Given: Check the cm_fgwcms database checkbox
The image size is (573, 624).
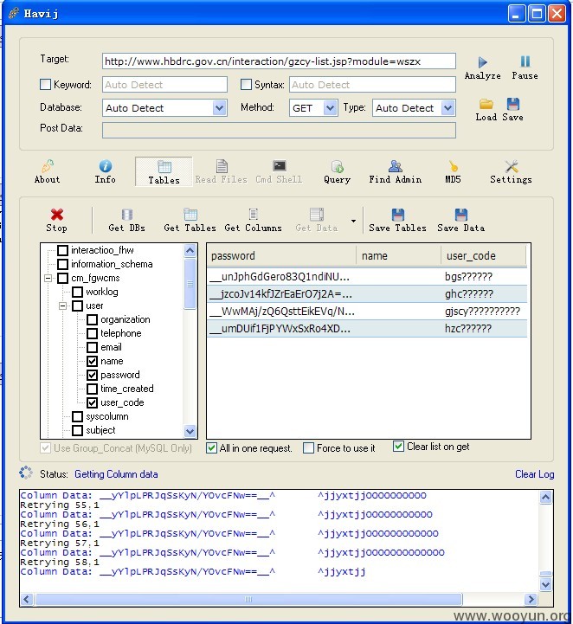Looking at the screenshot, I should 63,278.
